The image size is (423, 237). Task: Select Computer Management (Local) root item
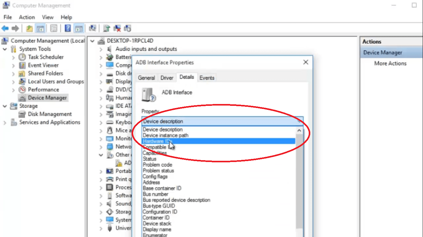[48, 41]
